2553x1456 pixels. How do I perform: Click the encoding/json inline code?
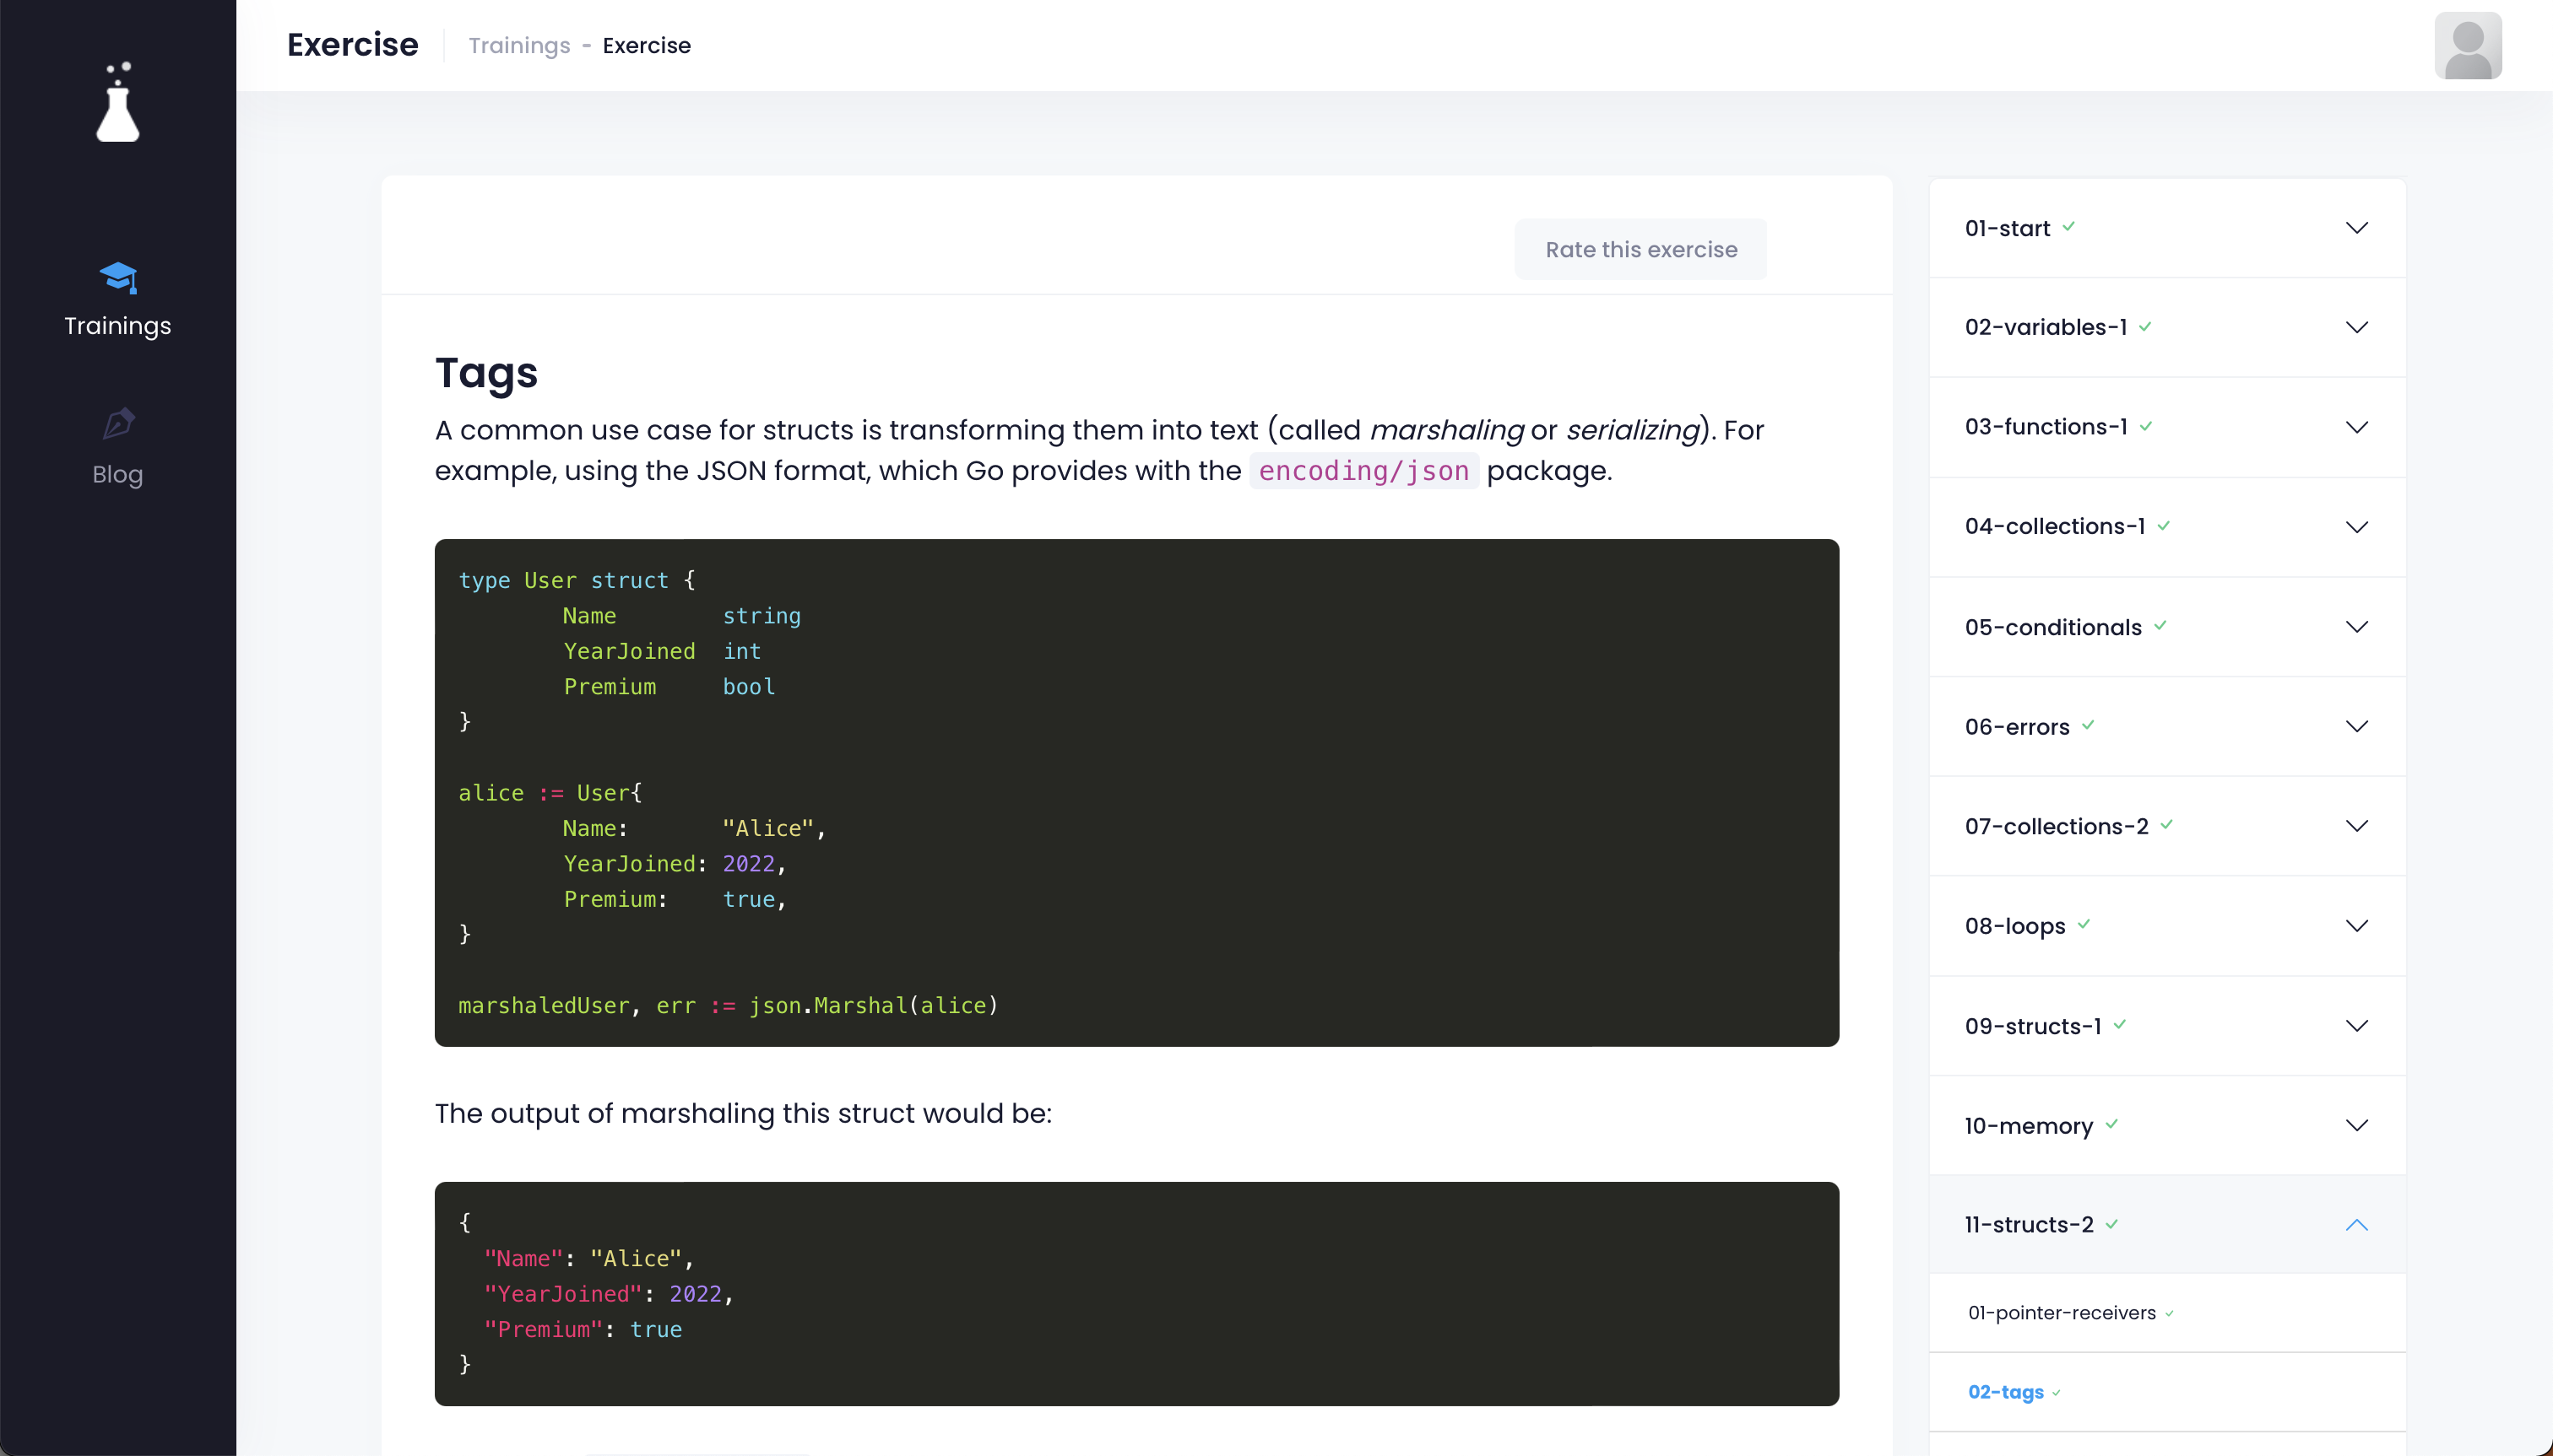(1363, 471)
